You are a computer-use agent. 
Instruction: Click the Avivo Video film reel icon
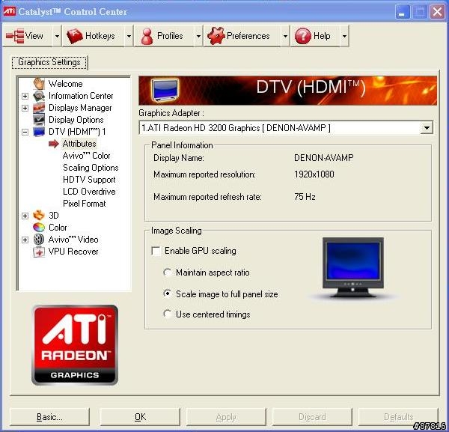[x=39, y=240]
